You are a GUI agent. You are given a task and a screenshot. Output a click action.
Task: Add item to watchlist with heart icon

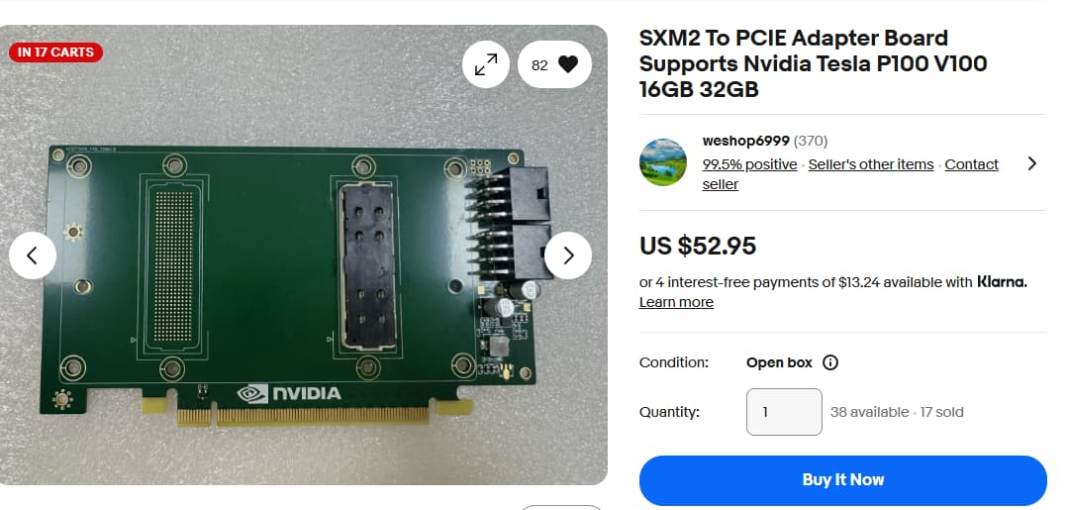(x=567, y=64)
